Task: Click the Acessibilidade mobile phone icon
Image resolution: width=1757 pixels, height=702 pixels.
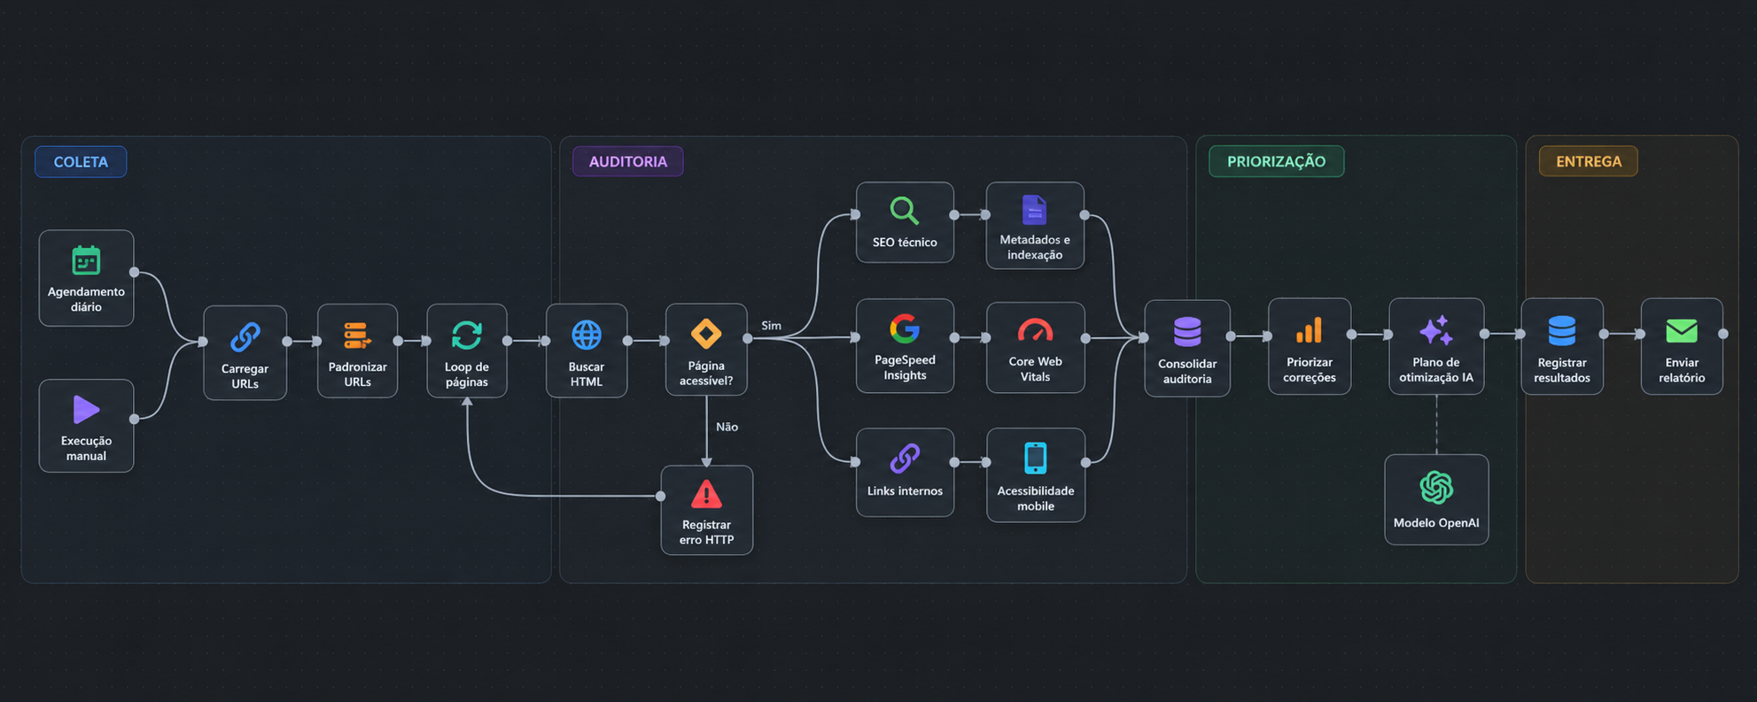Action: click(1035, 459)
